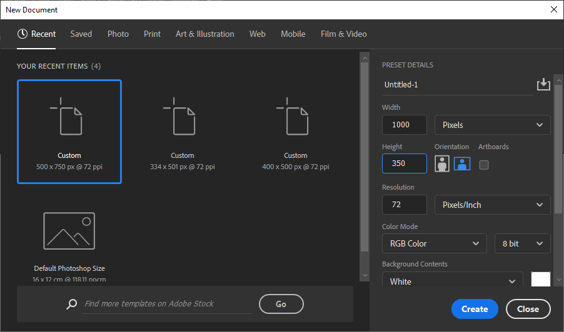The image size is (564, 332).
Task: Click the white background color swatch
Action: [x=540, y=280]
